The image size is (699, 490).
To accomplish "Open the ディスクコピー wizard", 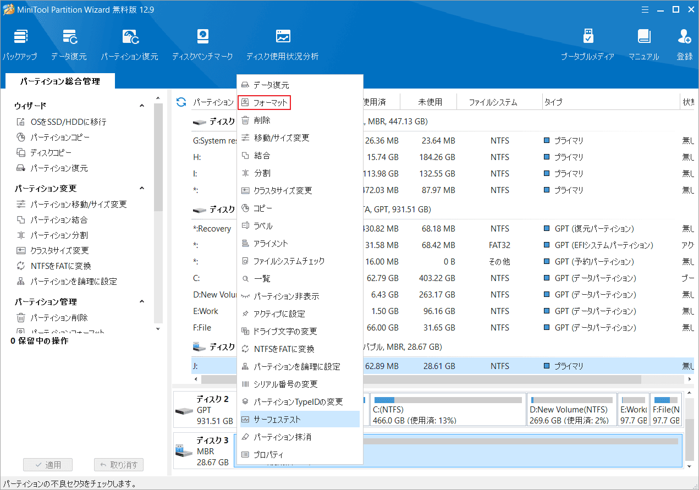I will (44, 152).
